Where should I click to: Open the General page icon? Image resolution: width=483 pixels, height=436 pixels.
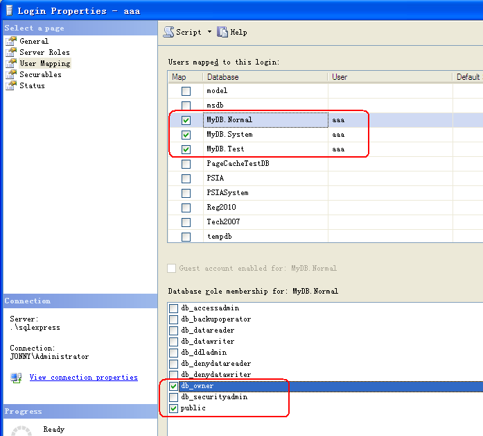(x=10, y=41)
